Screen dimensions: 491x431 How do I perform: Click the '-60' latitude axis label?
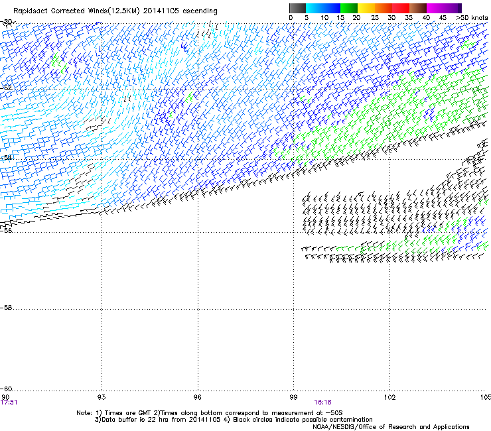6,389
